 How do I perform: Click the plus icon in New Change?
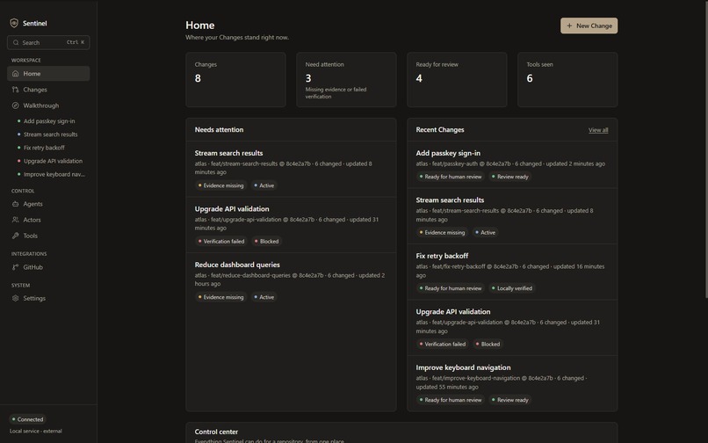(x=569, y=25)
